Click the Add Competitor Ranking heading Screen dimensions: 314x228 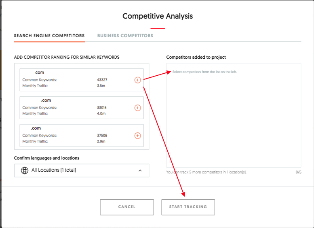click(67, 58)
